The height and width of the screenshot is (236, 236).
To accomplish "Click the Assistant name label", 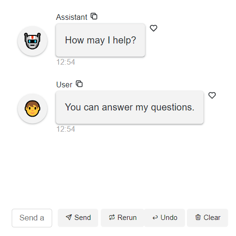I will point(72,17).
